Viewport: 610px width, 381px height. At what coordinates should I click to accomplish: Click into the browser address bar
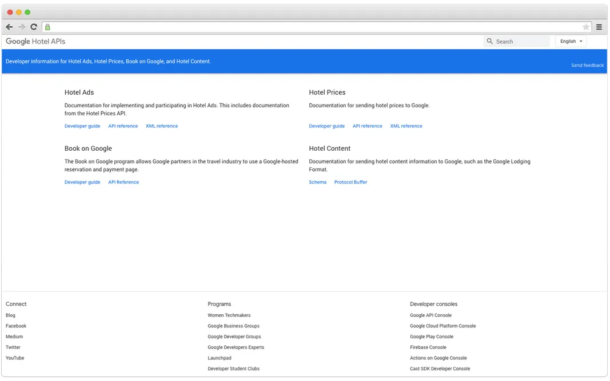click(x=317, y=27)
